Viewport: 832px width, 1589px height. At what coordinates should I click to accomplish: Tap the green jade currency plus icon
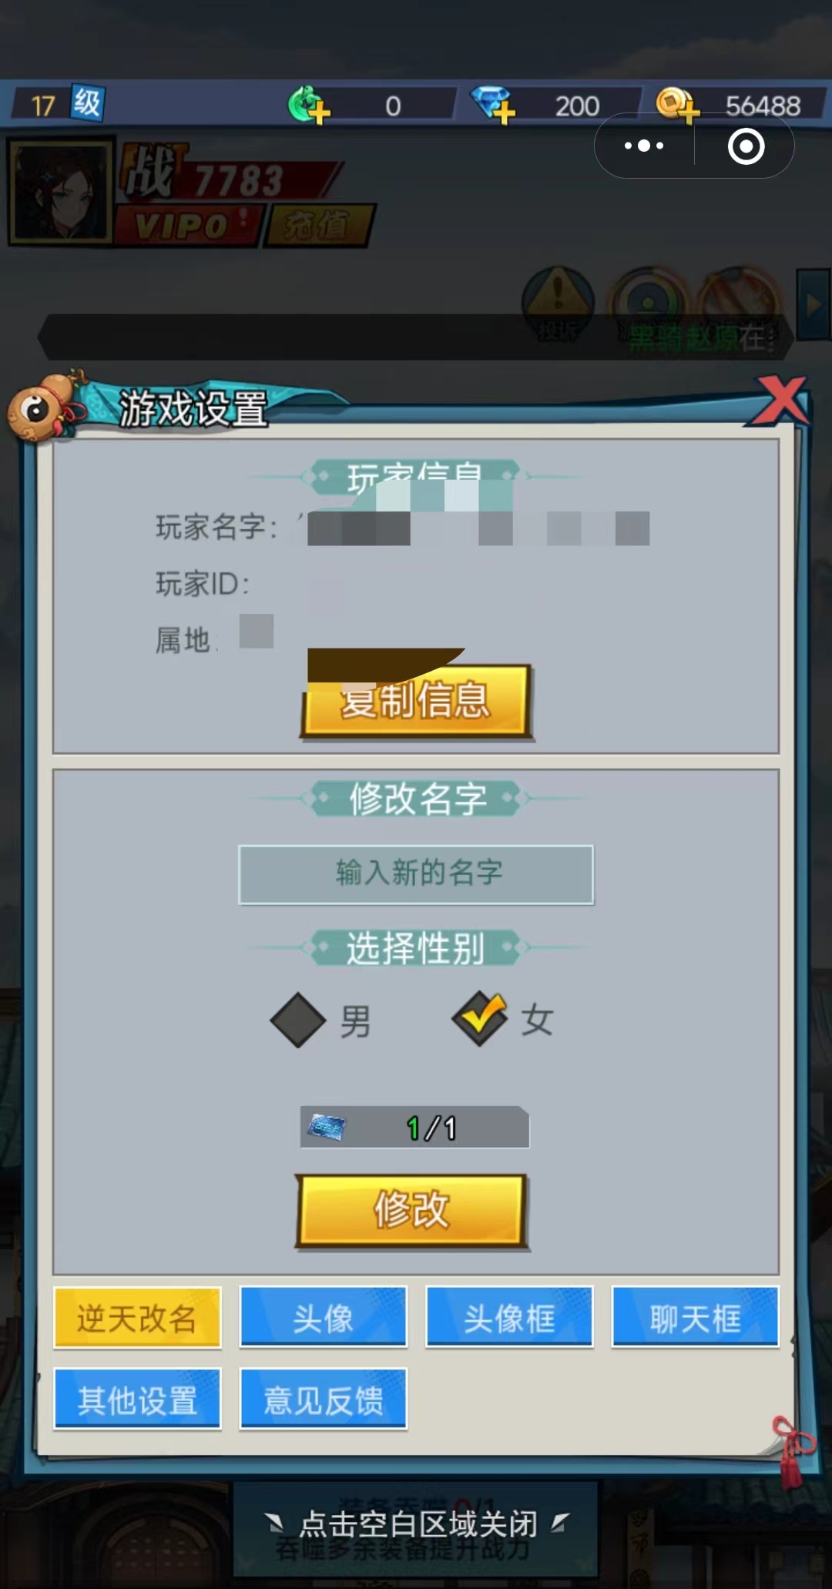click(309, 105)
